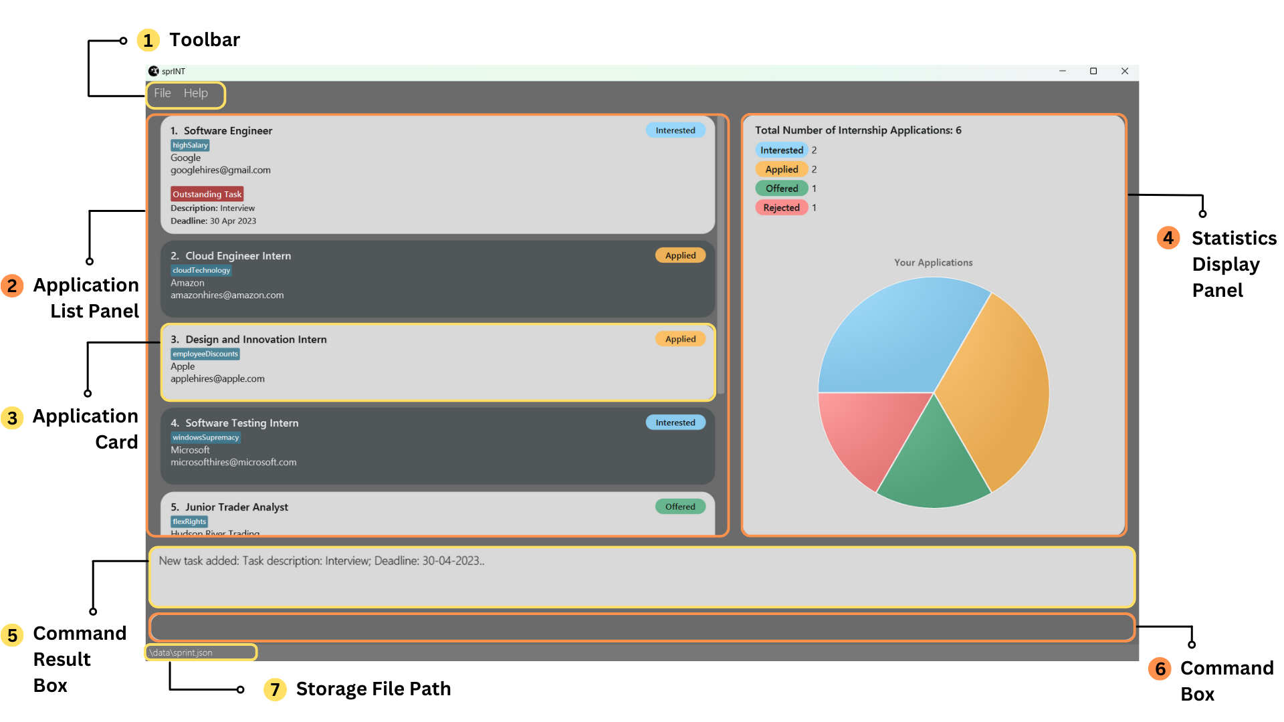Click googlehires@gmail.com email text
The width and height of the screenshot is (1284, 722).
221,170
